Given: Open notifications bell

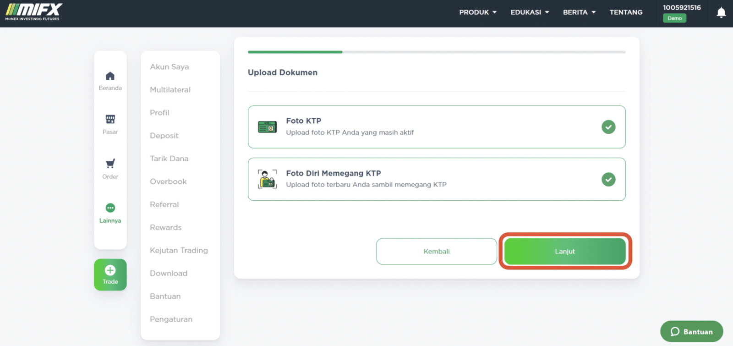Looking at the screenshot, I should [x=721, y=13].
